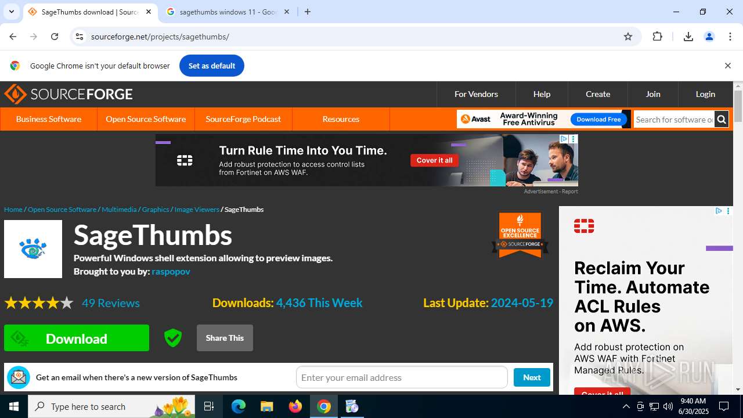
Task: Switch to SageThumbs download tab
Action: pyautogui.click(x=90, y=12)
